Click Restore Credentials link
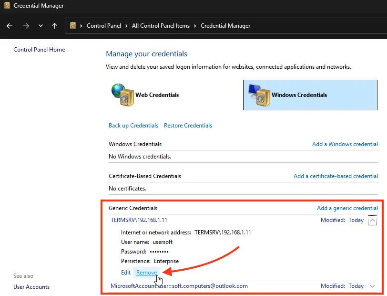This screenshot has height=296, width=387. click(x=188, y=126)
